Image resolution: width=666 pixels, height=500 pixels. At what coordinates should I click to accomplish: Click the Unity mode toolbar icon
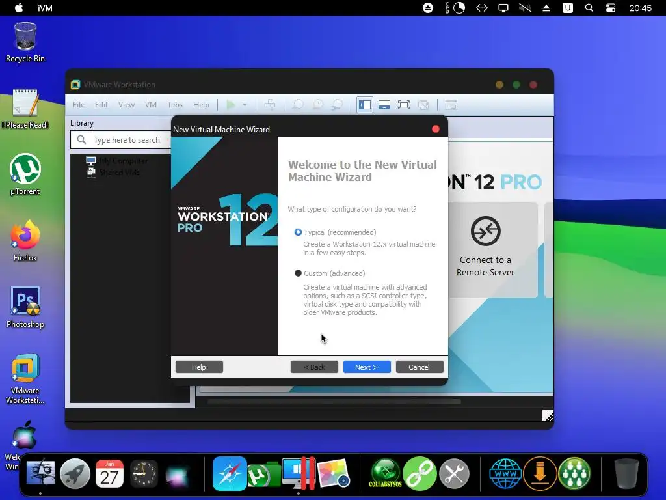(423, 105)
